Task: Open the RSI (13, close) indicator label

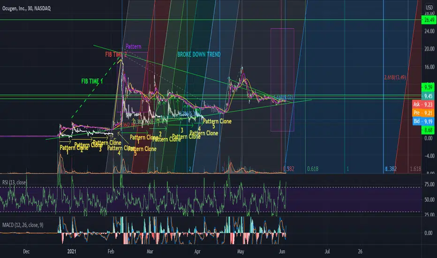Action: (x=14, y=182)
